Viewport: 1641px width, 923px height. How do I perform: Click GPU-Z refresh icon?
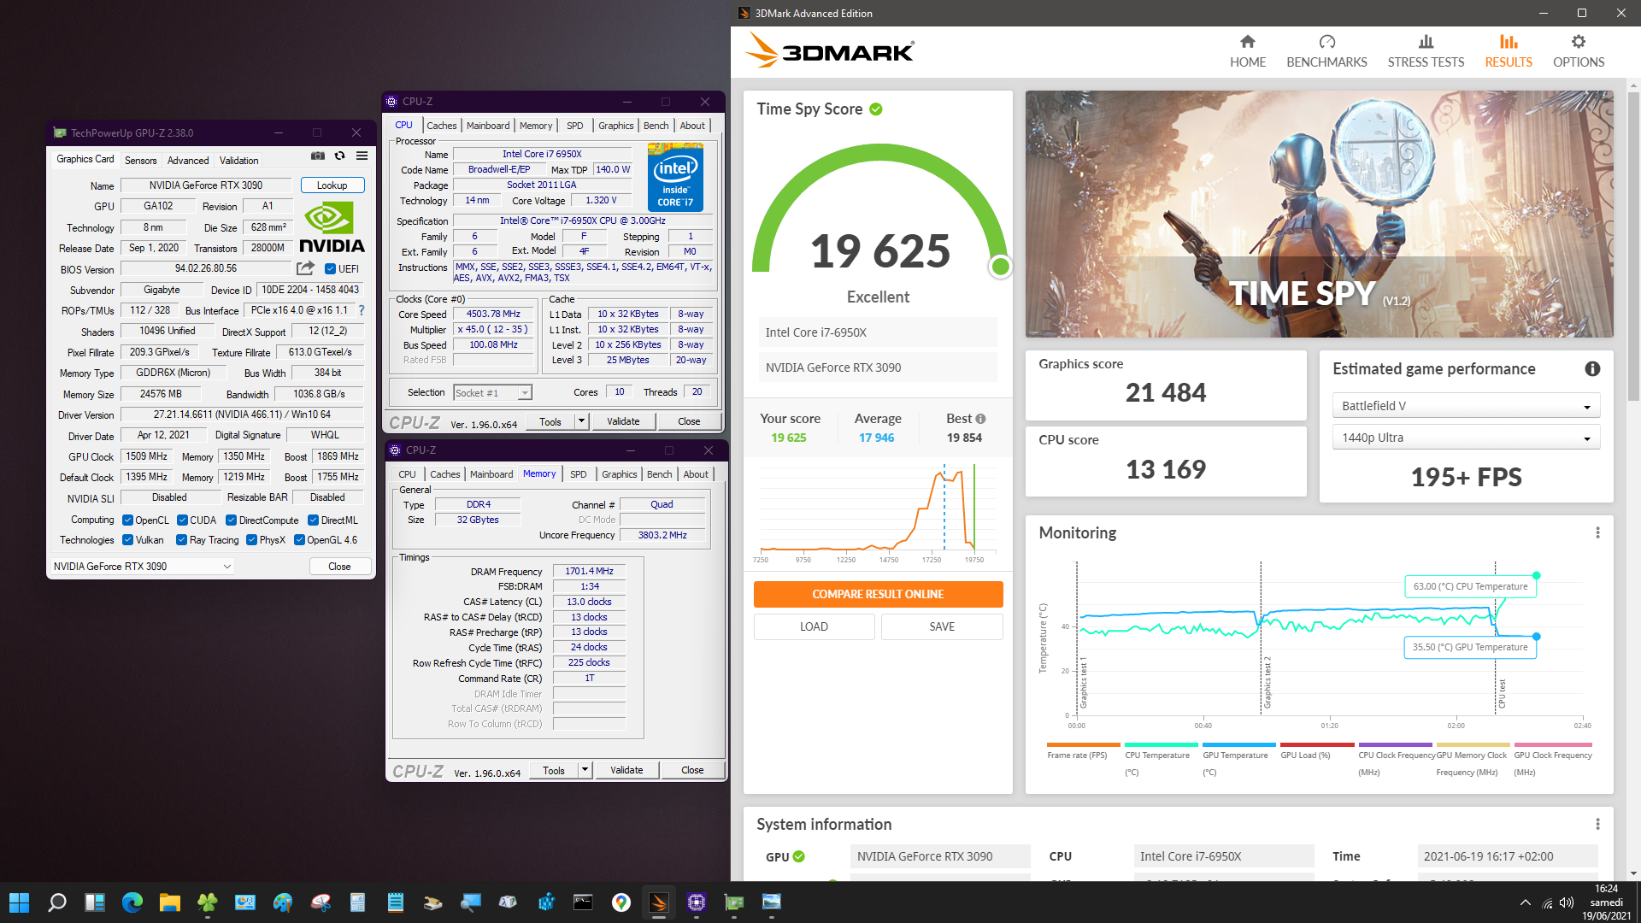[x=339, y=156]
